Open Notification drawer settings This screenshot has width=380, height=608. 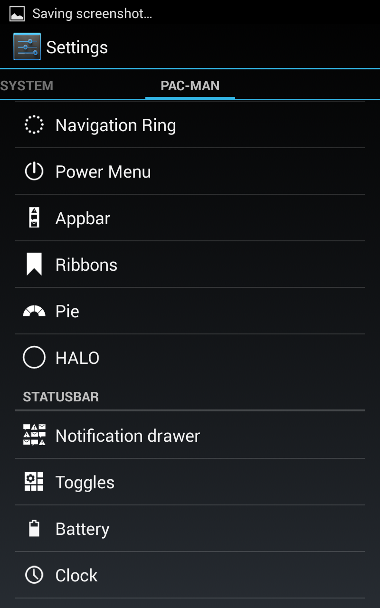[x=128, y=436]
